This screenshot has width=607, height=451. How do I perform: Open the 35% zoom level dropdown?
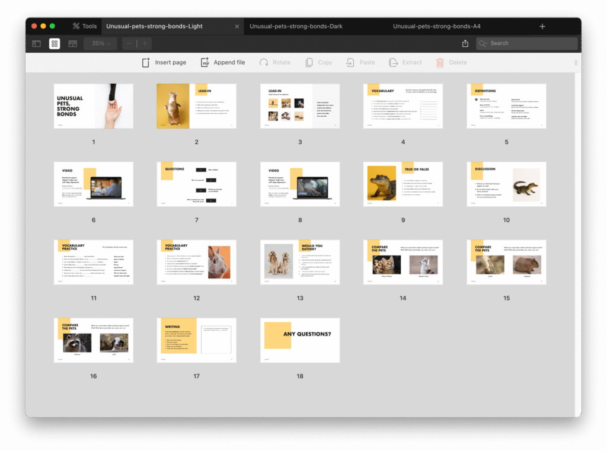pyautogui.click(x=101, y=43)
